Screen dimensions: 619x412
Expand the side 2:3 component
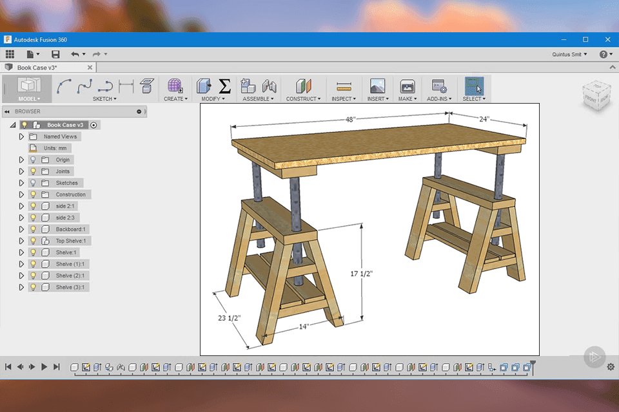pos(21,218)
